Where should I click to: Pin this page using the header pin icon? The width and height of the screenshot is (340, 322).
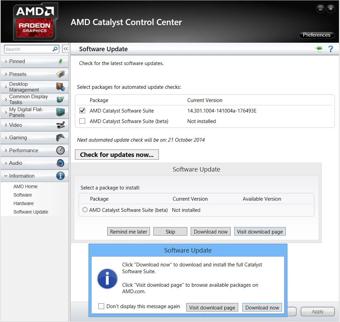coord(319,48)
